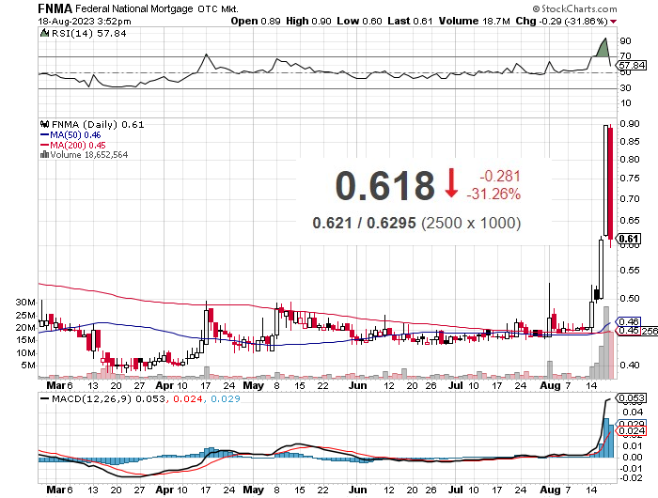This screenshot has width=658, height=498.
Task: Click the tallest gray volume bar in August
Action: [x=606, y=342]
